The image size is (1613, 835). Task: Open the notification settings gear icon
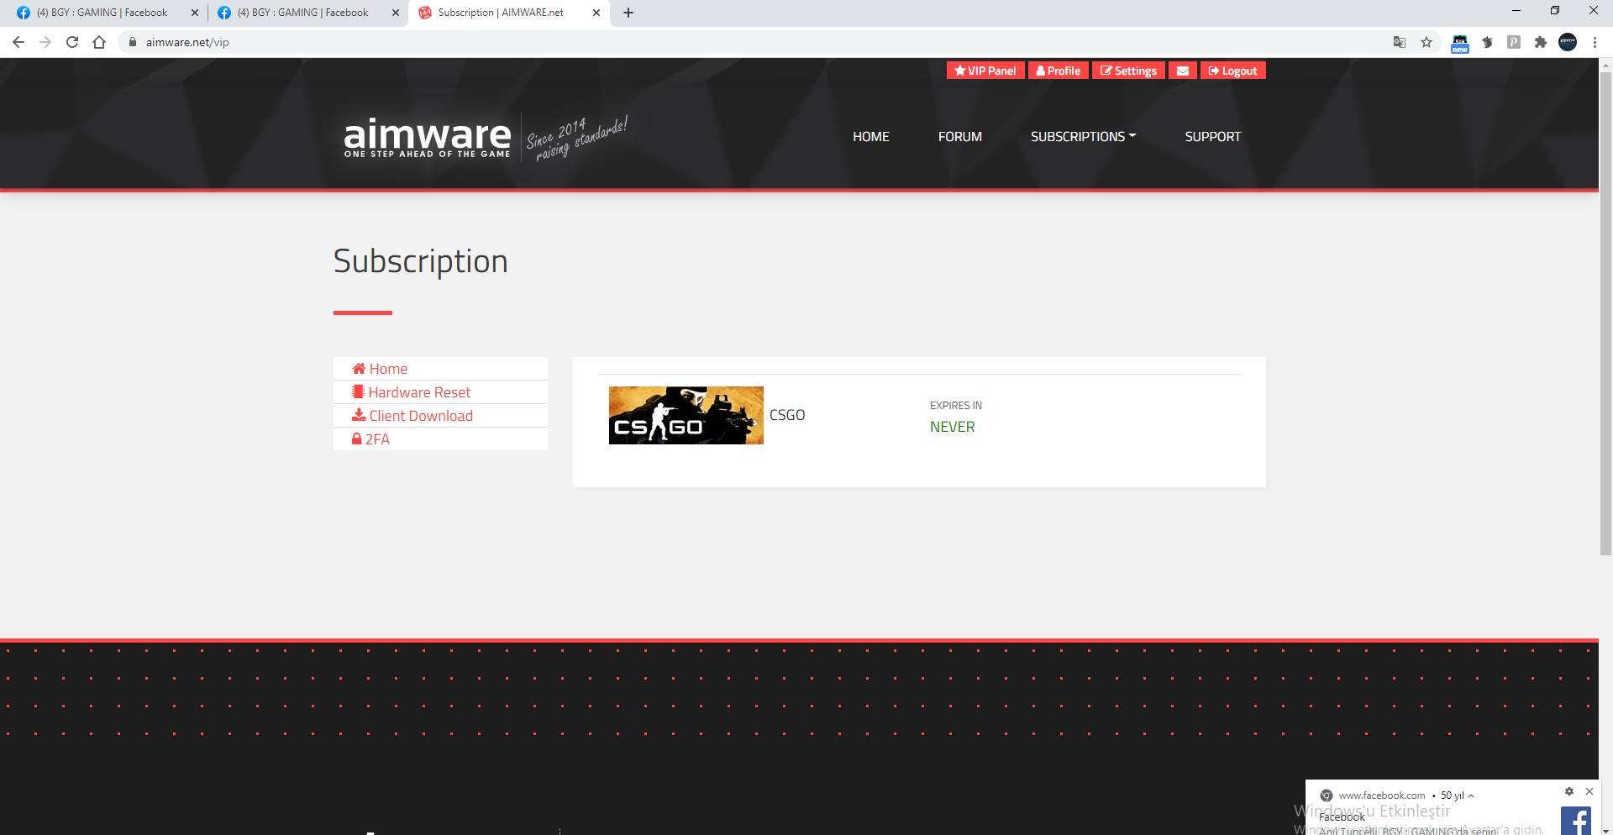pyautogui.click(x=1568, y=791)
